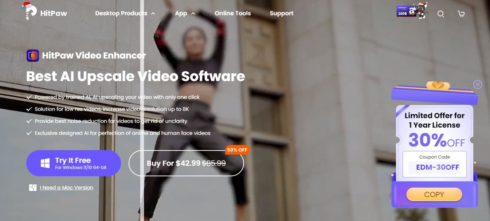This screenshot has width=490, height=221.
Task: Click the 50% OFF badge
Action: pos(237,150)
